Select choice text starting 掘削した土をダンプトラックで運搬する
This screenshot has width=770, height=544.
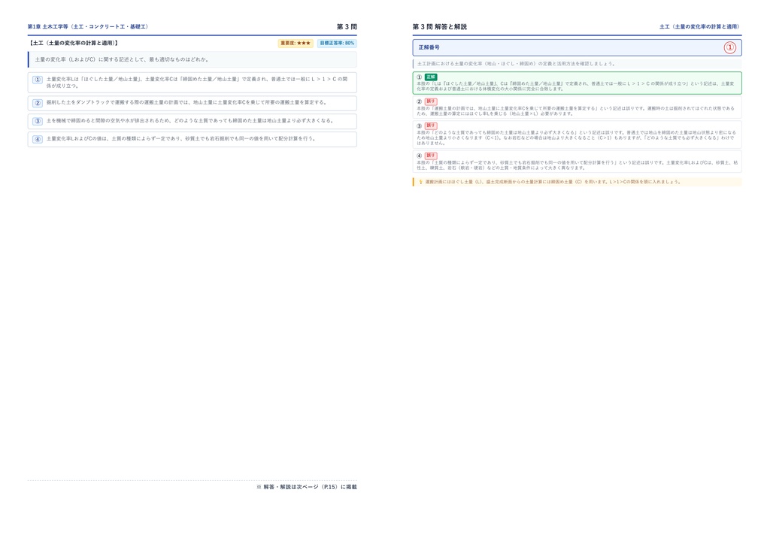tap(187, 102)
